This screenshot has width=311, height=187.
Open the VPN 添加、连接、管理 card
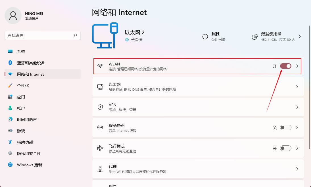pyautogui.click(x=198, y=107)
